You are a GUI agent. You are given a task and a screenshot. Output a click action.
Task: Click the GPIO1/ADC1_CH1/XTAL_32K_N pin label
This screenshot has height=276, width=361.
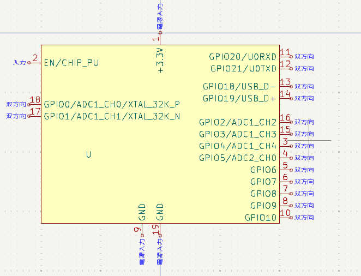[112, 116]
